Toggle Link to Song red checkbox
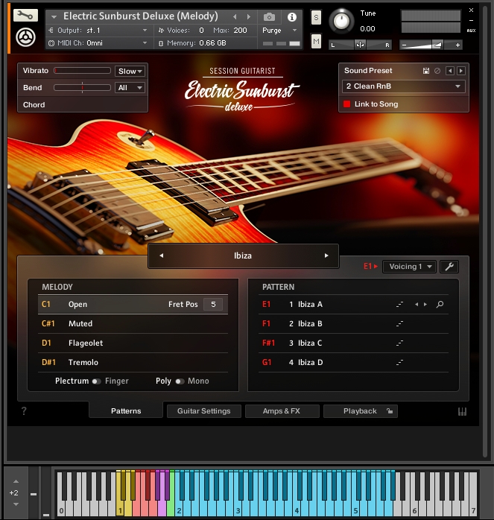 coord(346,104)
